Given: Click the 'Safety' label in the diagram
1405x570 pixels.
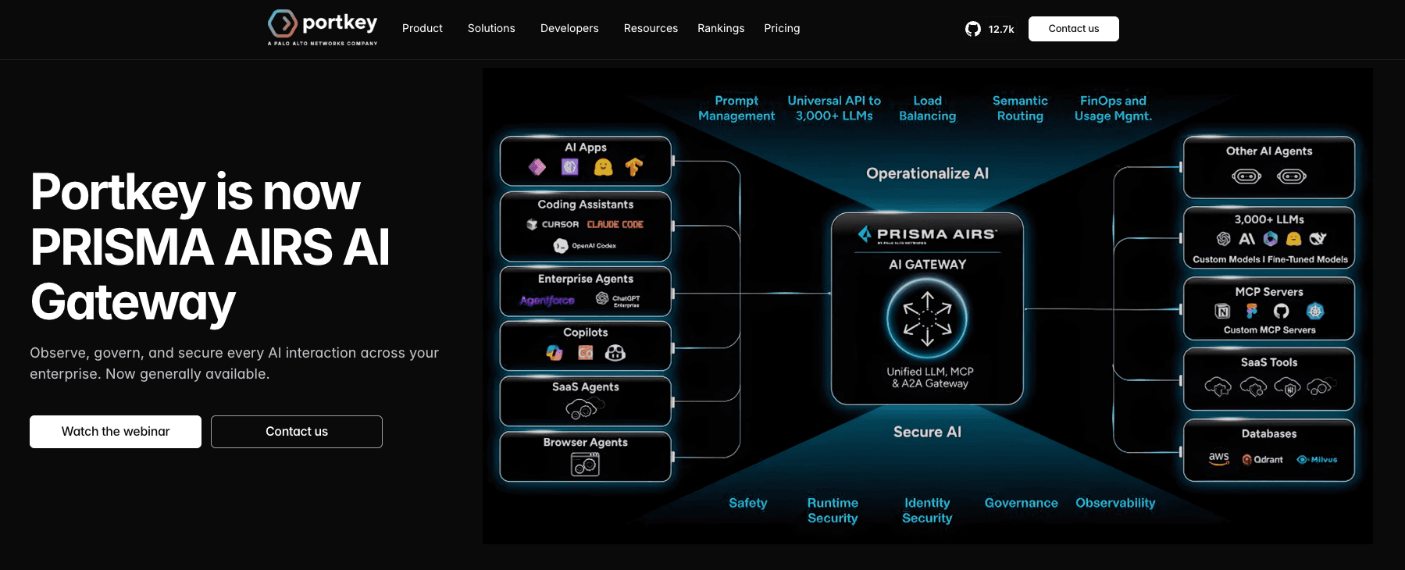Looking at the screenshot, I should pyautogui.click(x=748, y=503).
